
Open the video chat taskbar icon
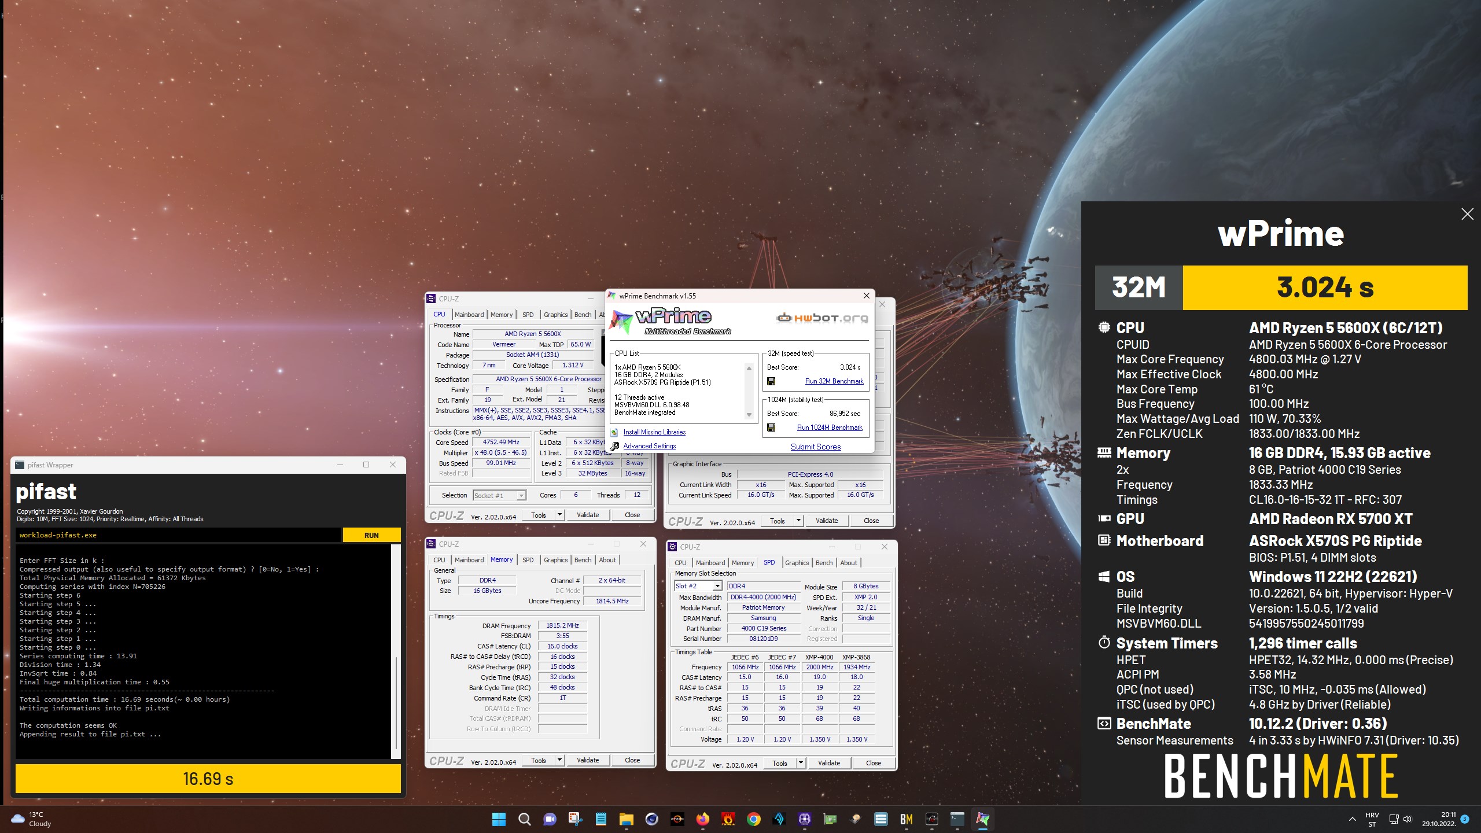point(550,819)
